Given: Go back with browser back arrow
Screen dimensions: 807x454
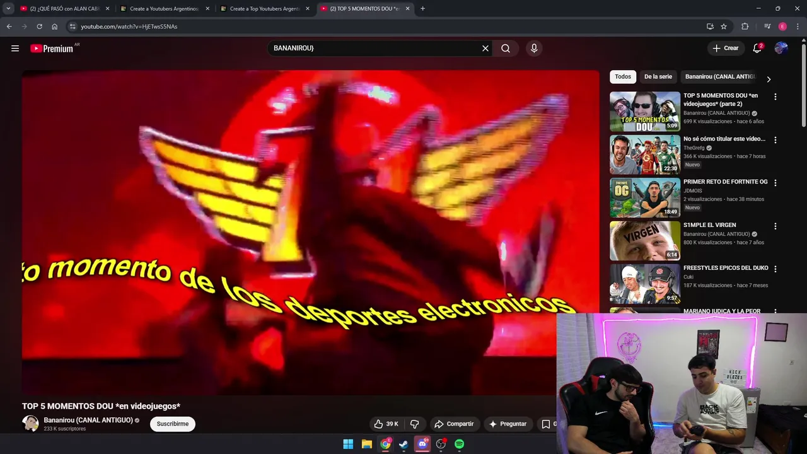Looking at the screenshot, I should click(9, 26).
